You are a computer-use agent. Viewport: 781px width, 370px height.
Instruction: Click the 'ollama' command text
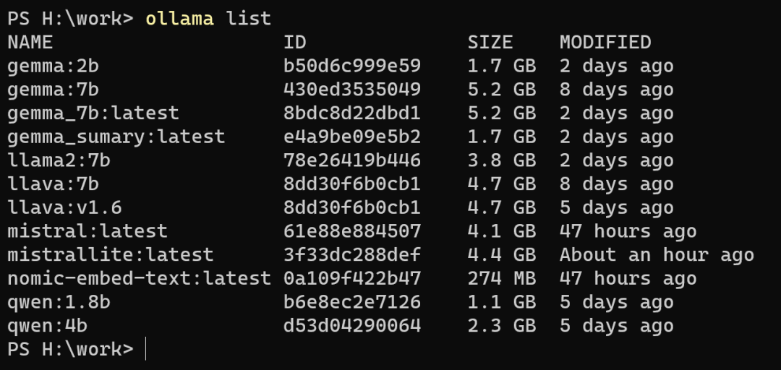[x=180, y=19]
